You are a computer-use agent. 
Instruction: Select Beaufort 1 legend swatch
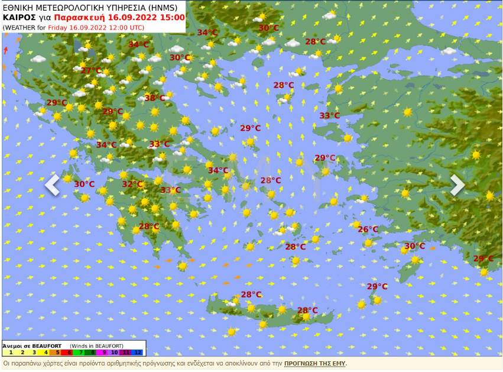pos(8,352)
